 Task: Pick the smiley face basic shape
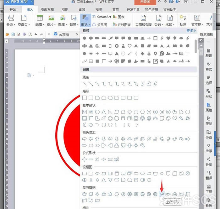[x=168, y=118]
